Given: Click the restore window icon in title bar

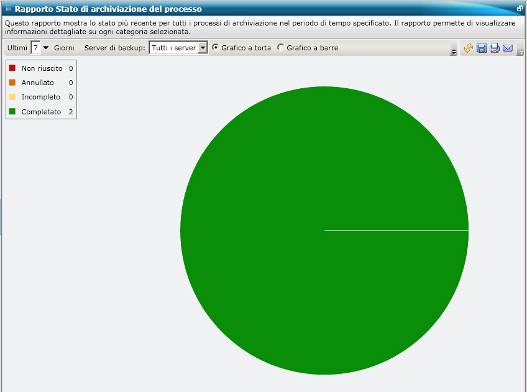Looking at the screenshot, I should (x=520, y=9).
